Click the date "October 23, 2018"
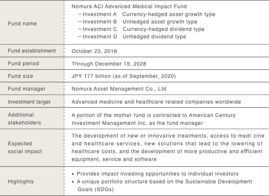 point(94,51)
